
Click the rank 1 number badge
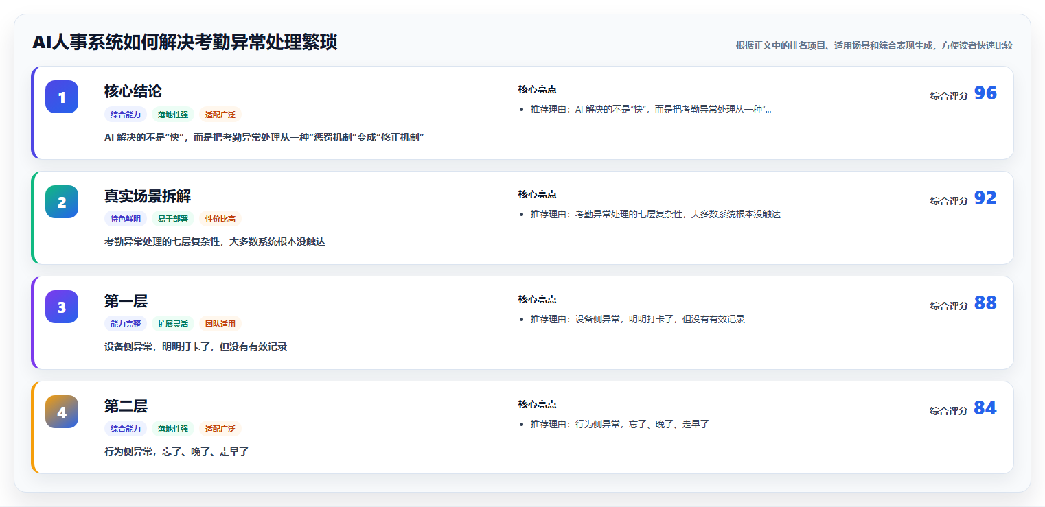point(62,97)
